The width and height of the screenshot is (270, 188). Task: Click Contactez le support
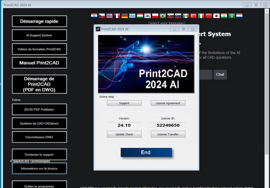[x=40, y=154]
